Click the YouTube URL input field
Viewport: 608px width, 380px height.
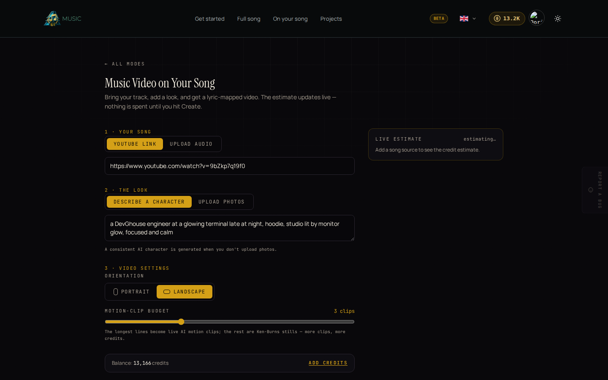point(230,166)
